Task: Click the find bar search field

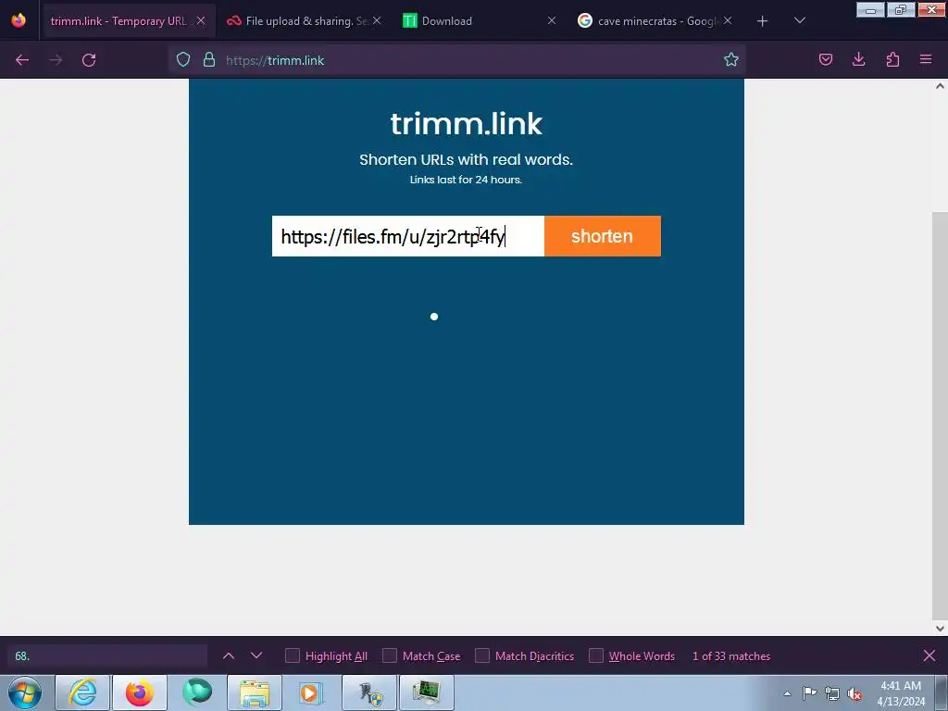Action: [107, 656]
